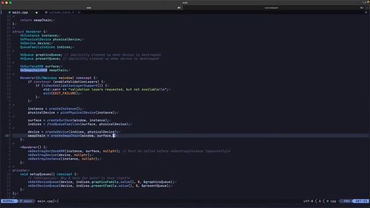Image resolution: width=370 pixels, height=208 pixels.
Task: Click the vkDestroyInstance(instance, nullptr) call
Action: pos(63,159)
